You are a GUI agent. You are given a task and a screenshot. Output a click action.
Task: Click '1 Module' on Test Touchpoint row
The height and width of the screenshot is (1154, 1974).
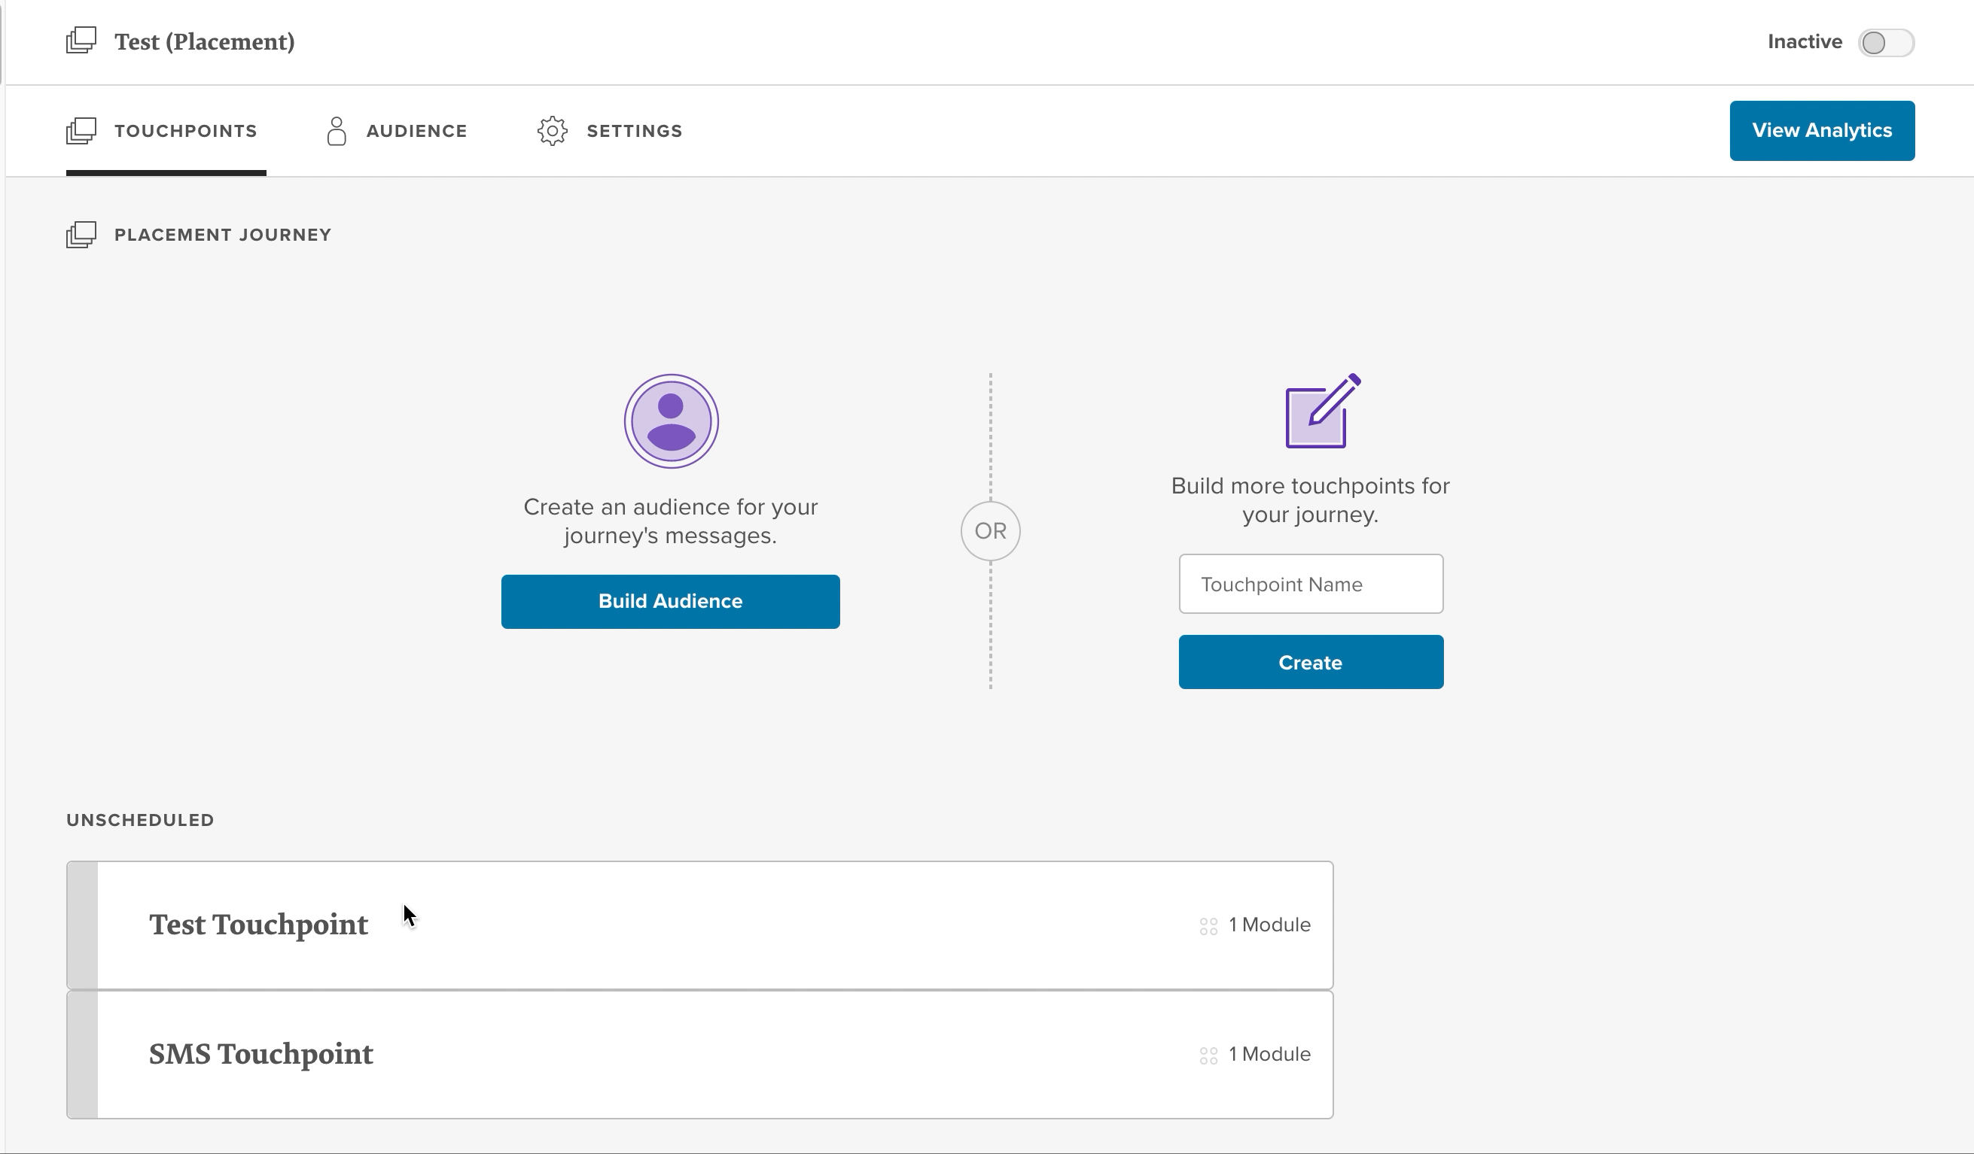coord(1269,925)
